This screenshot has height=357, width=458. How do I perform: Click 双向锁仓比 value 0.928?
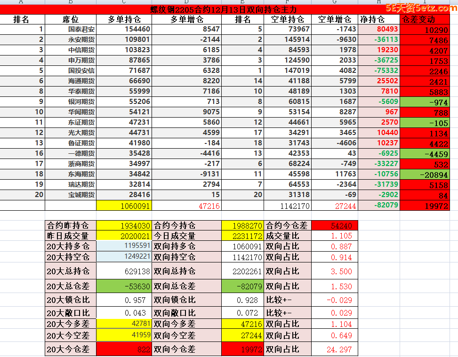[x=243, y=300]
